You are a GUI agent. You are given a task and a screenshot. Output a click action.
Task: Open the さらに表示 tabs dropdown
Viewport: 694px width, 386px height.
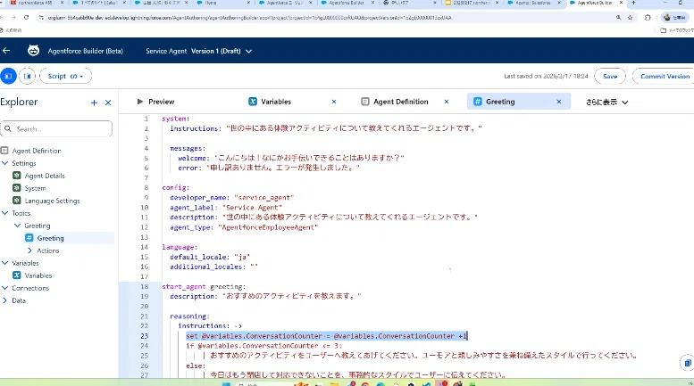tap(606, 102)
